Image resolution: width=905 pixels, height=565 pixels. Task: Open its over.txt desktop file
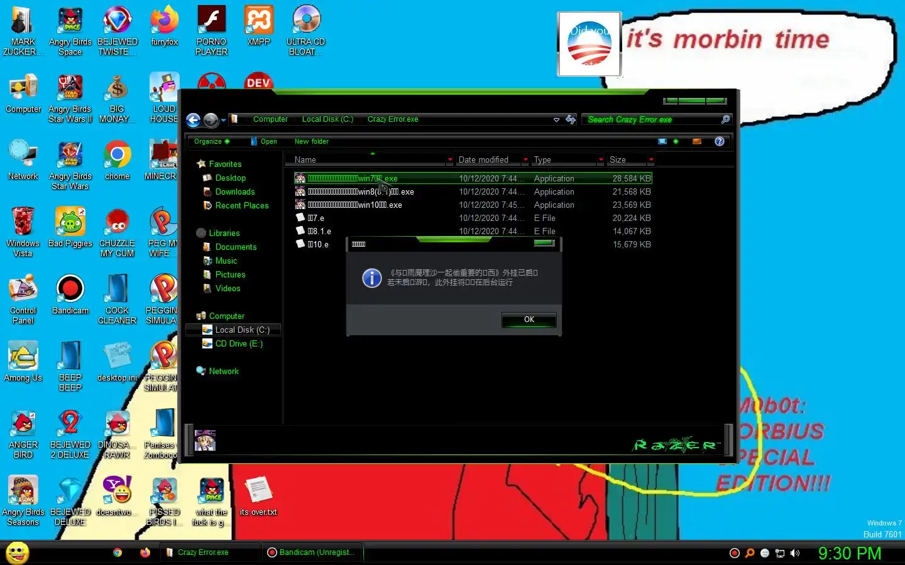(258, 497)
